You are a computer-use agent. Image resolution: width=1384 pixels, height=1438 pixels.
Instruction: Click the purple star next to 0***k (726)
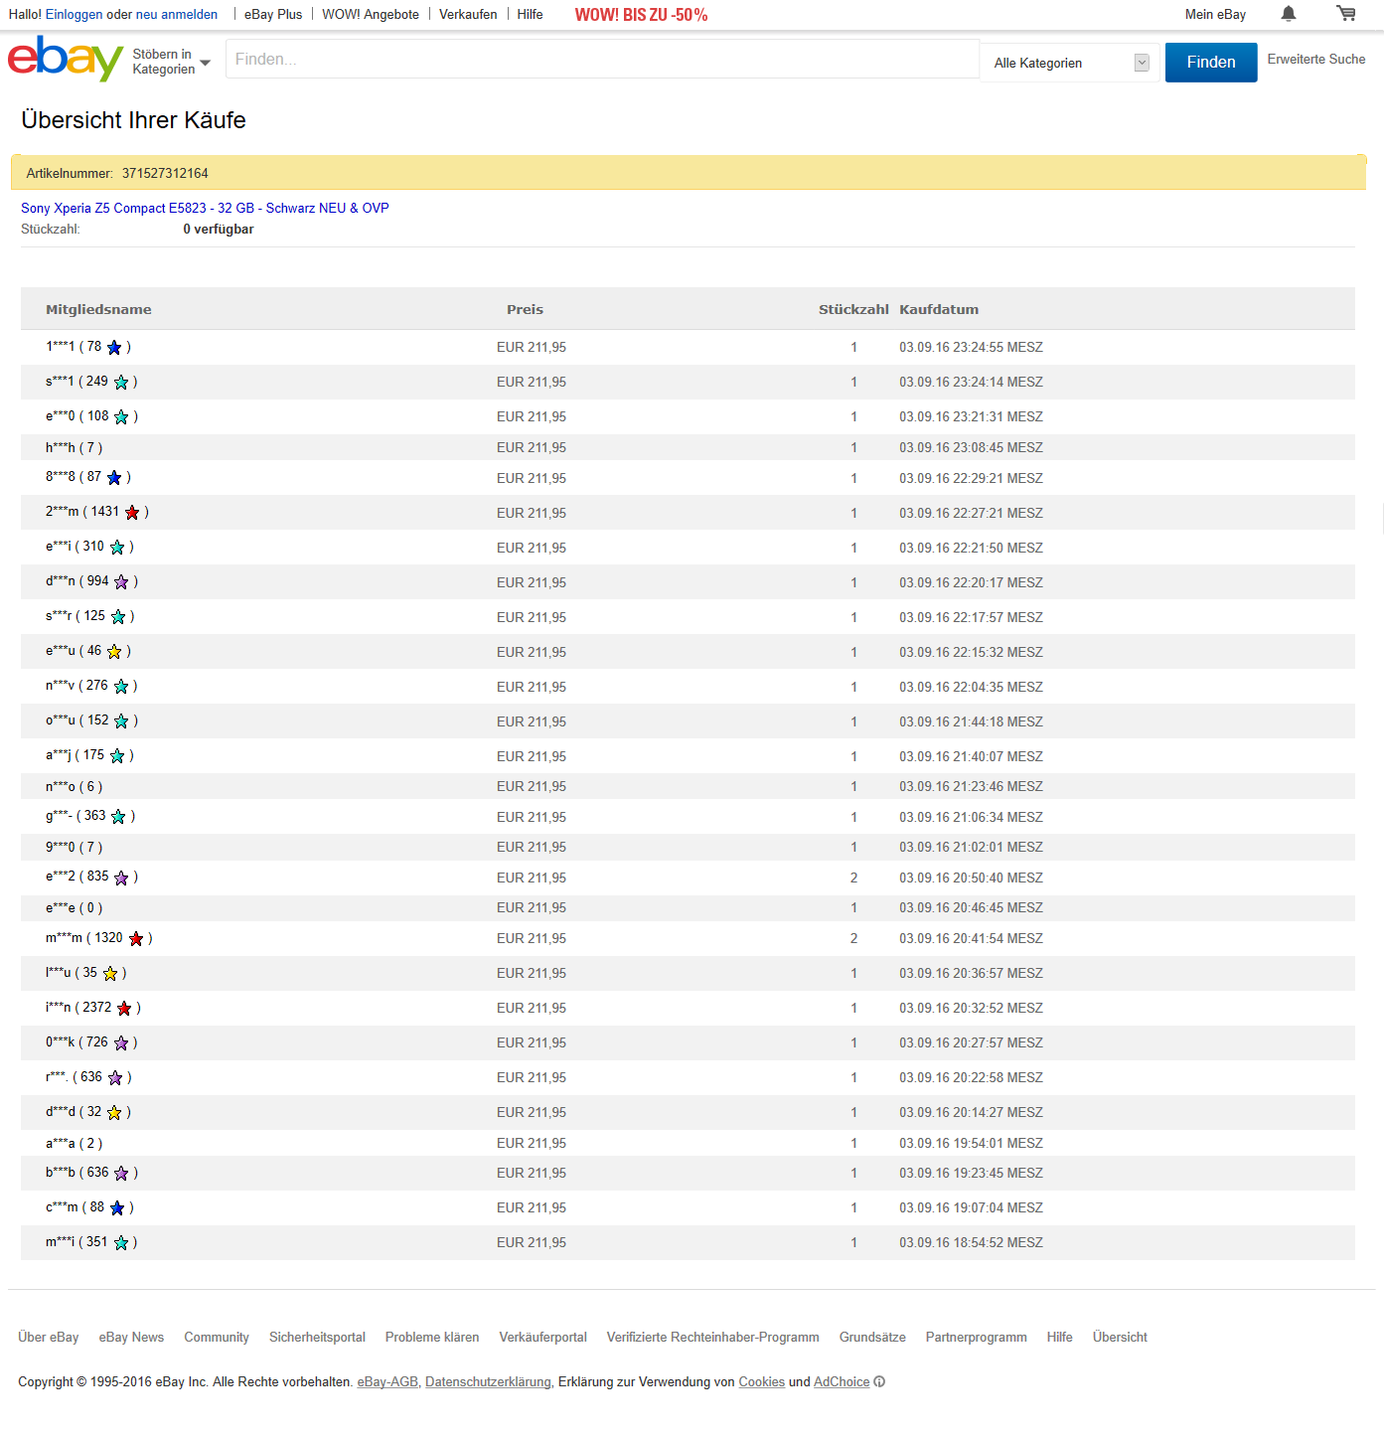(121, 1043)
